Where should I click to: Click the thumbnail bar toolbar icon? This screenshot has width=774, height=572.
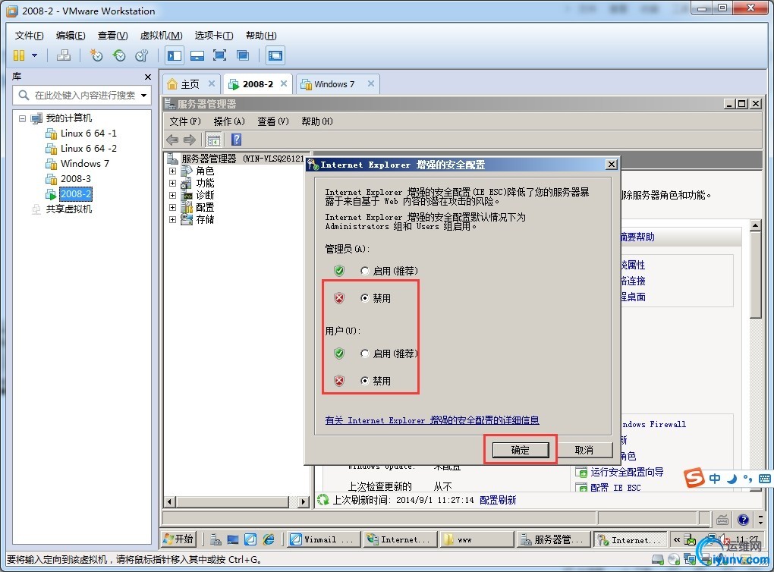pos(197,55)
